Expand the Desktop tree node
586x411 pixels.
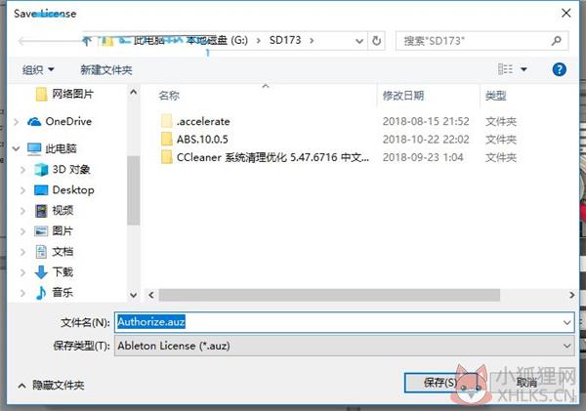pyautogui.click(x=22, y=190)
